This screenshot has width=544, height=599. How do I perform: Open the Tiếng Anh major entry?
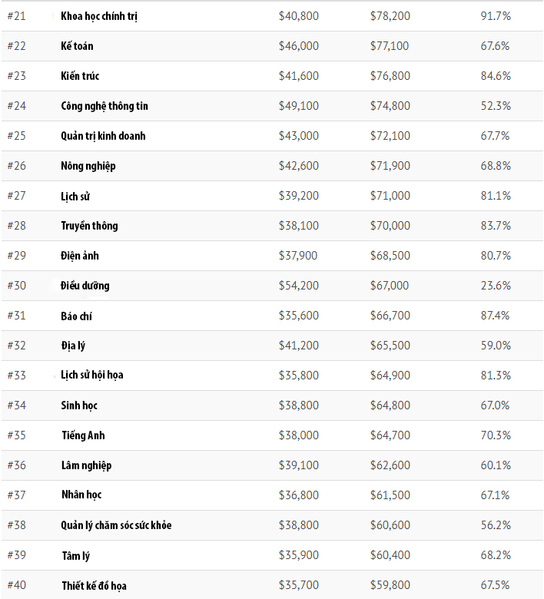(x=83, y=435)
